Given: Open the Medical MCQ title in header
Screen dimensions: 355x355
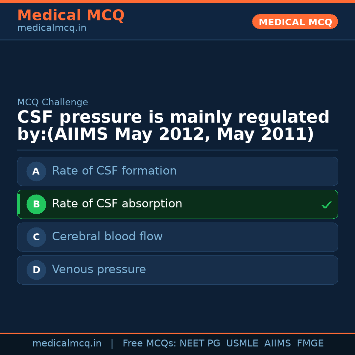Looking at the screenshot, I should 71,15.
